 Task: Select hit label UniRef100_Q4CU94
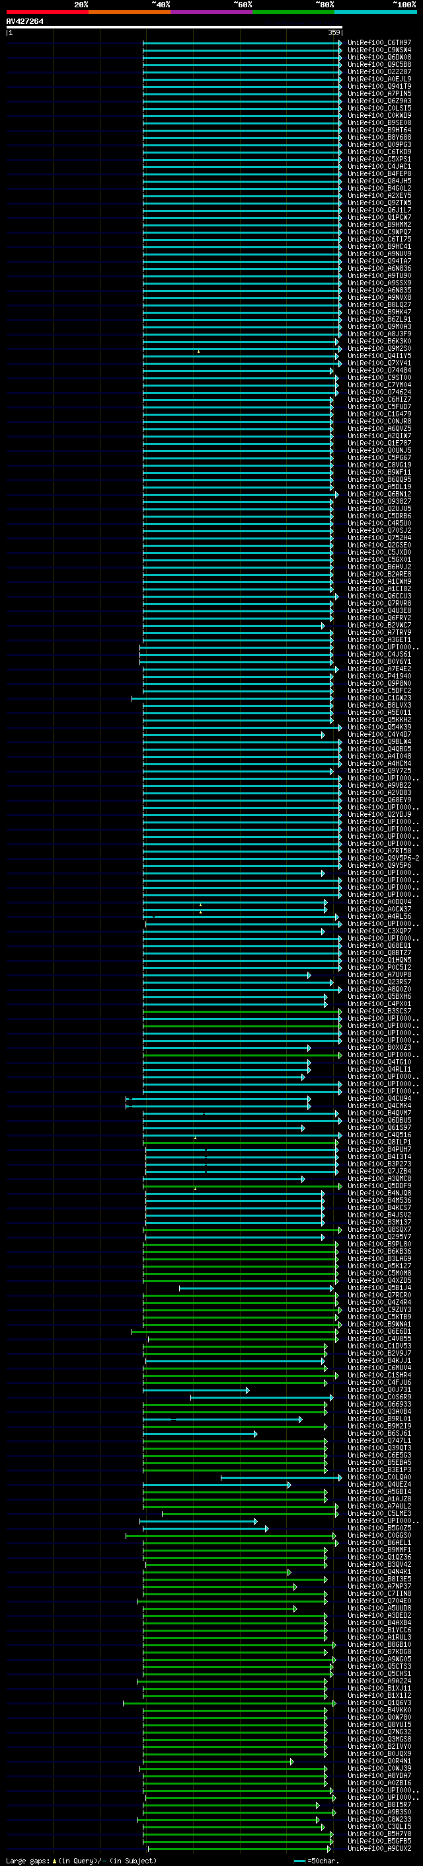[379, 1098]
